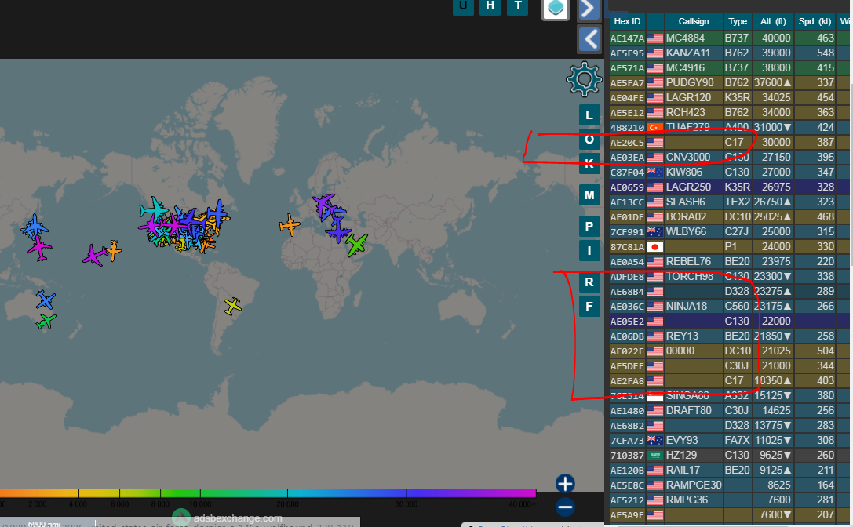The image size is (853, 527).
Task: Toggle the L map button
Action: (x=589, y=115)
